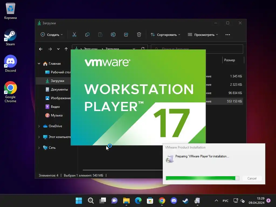Open the Google Chrome desktop shortcut

pyautogui.click(x=11, y=92)
